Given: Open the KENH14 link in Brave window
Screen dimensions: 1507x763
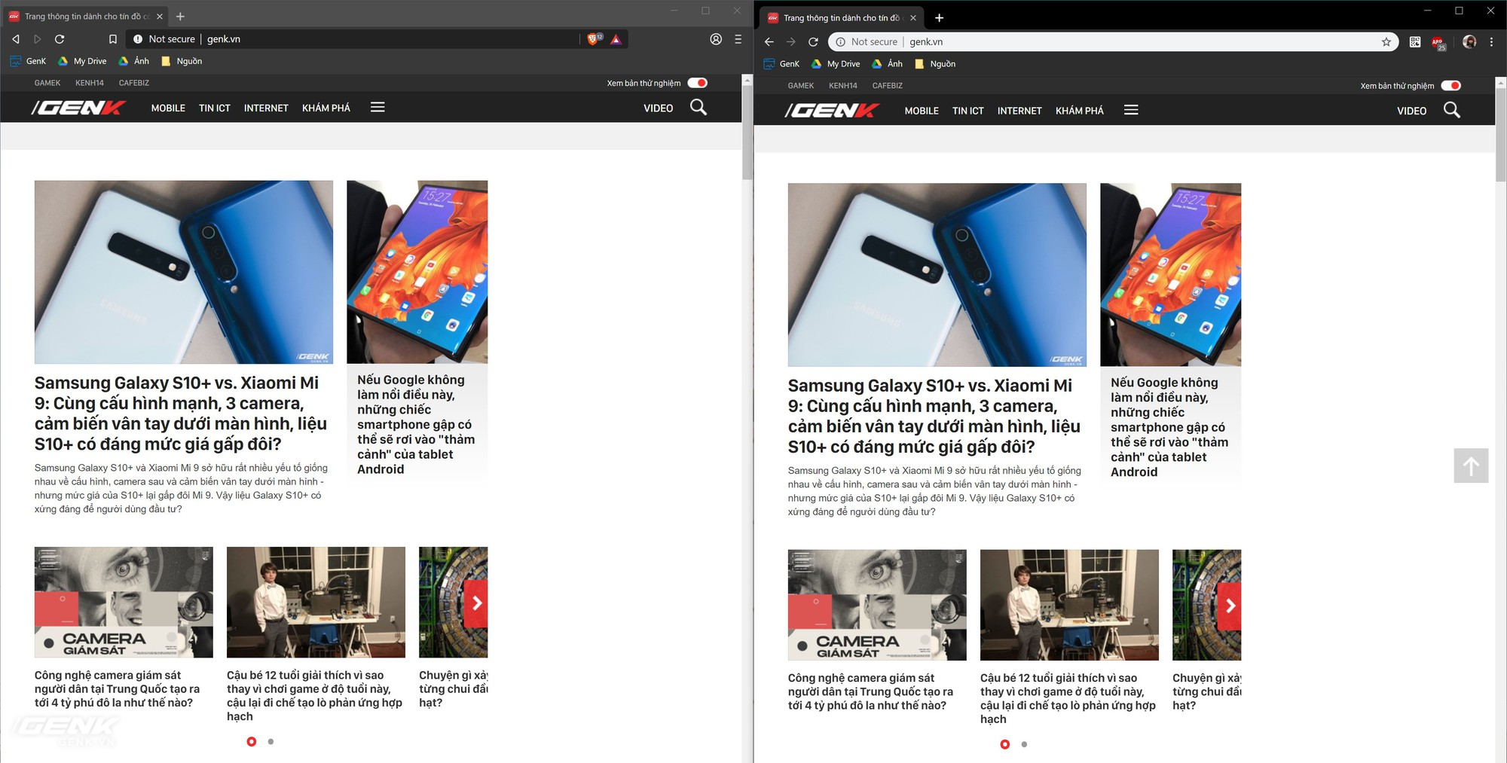Looking at the screenshot, I should click(90, 83).
